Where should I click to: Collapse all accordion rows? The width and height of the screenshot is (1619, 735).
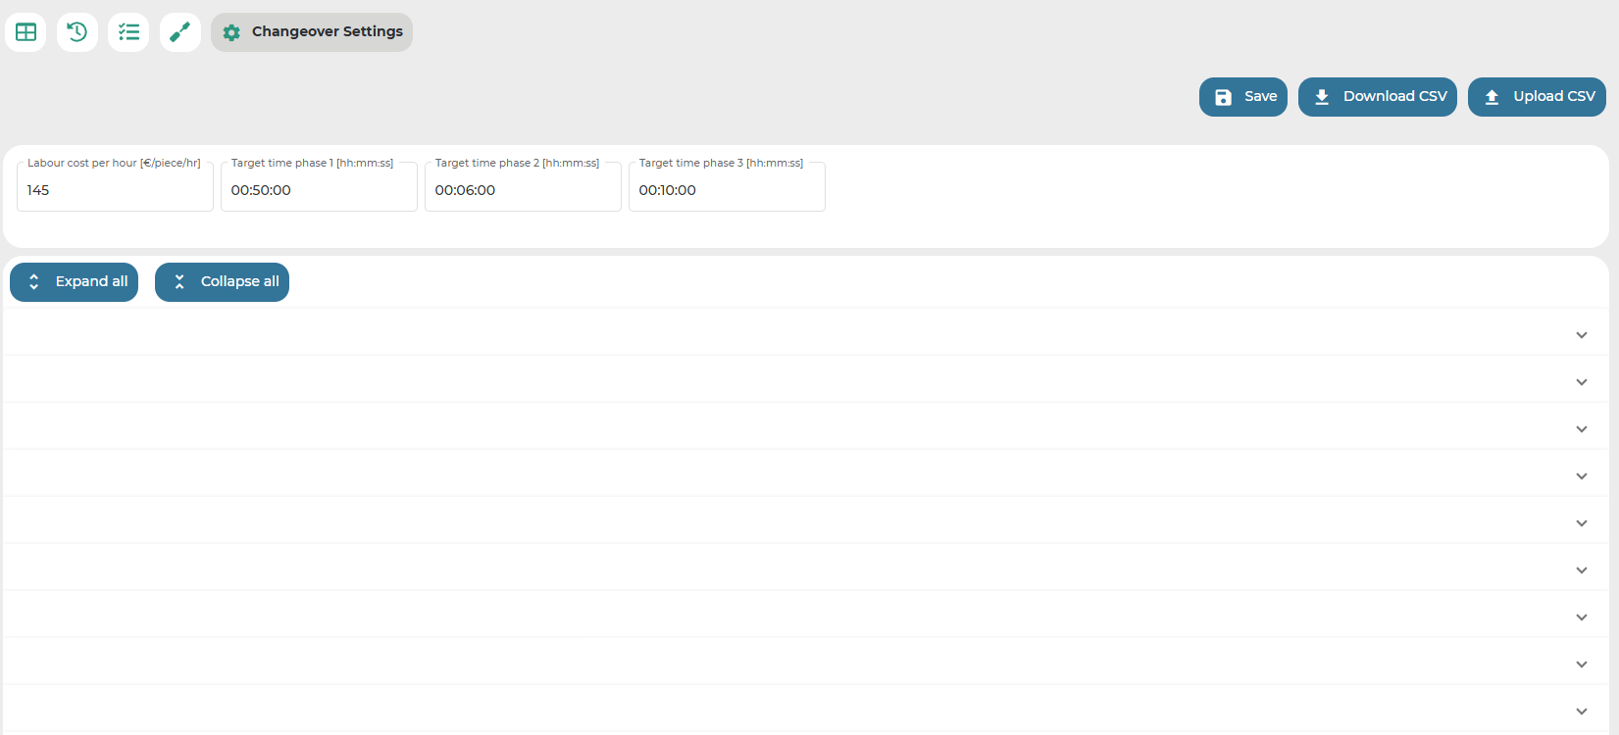tap(222, 282)
